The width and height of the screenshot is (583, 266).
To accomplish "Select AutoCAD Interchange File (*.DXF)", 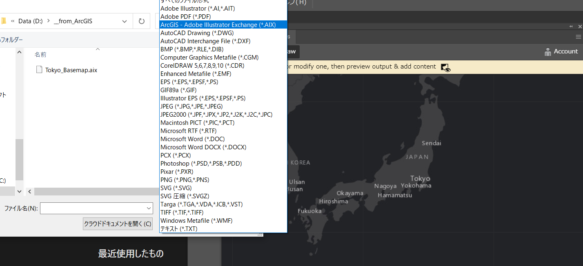I will [x=223, y=41].
